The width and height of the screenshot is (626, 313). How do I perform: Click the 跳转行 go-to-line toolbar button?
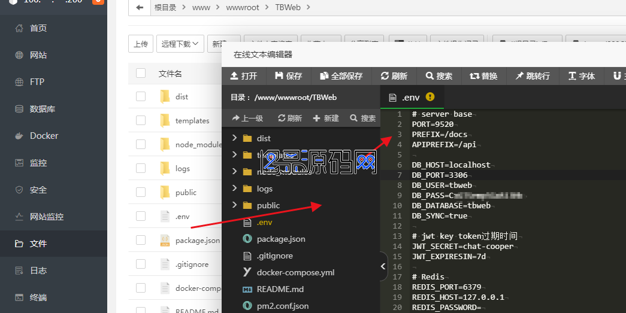(x=533, y=76)
